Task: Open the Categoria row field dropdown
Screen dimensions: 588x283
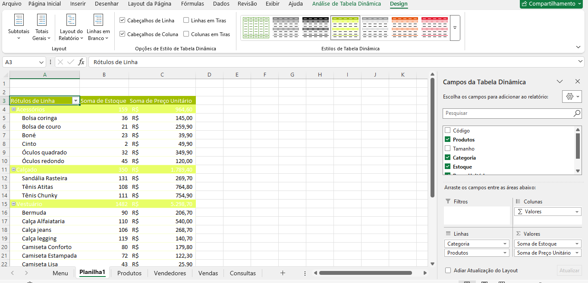Action: (505, 244)
